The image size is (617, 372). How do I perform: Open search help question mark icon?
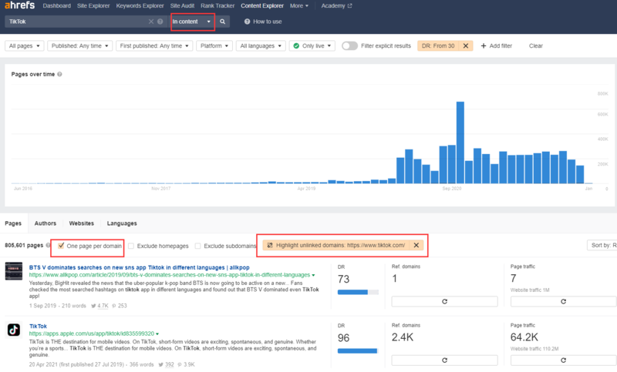[x=160, y=22]
